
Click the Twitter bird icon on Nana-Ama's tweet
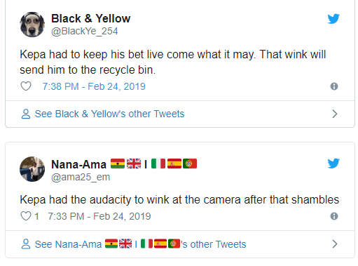[x=333, y=164]
